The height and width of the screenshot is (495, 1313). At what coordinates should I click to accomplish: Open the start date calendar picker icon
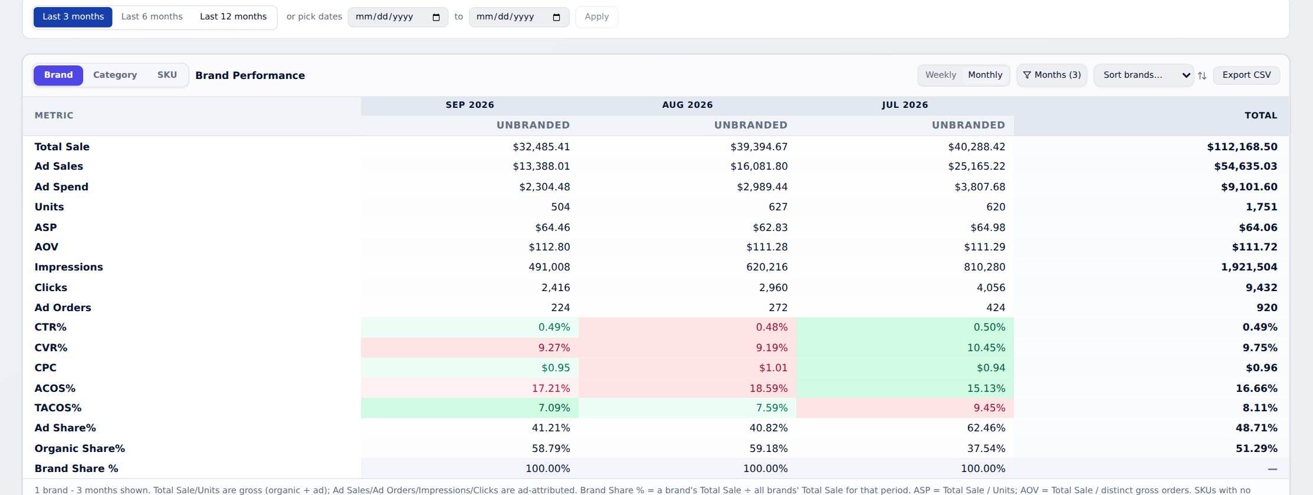pyautogui.click(x=436, y=17)
